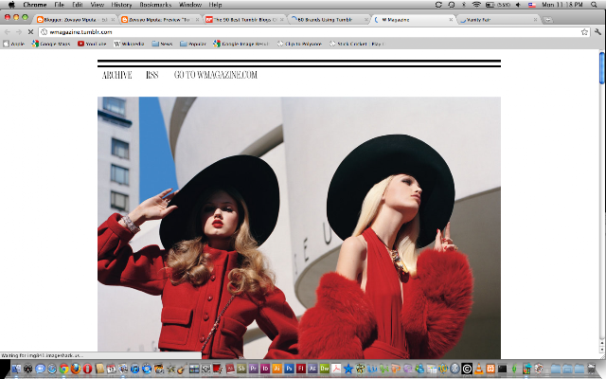Viewport: 606px width, 379px height.
Task: Launch Photoshop from the dock
Action: click(289, 369)
